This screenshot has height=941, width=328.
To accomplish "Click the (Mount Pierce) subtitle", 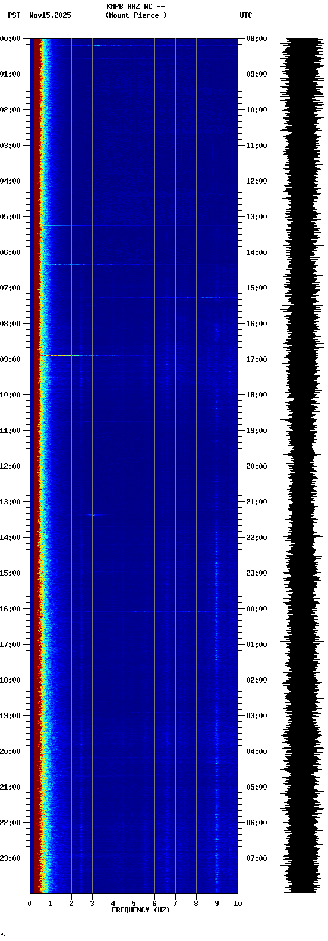I will 136,15.
